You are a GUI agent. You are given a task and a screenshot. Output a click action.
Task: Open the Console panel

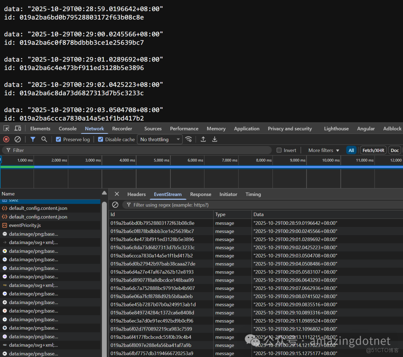pos(67,128)
